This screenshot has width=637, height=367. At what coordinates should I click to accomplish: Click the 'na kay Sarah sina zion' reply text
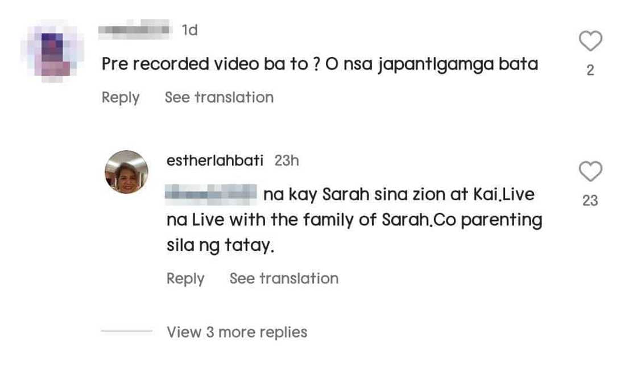(x=398, y=195)
